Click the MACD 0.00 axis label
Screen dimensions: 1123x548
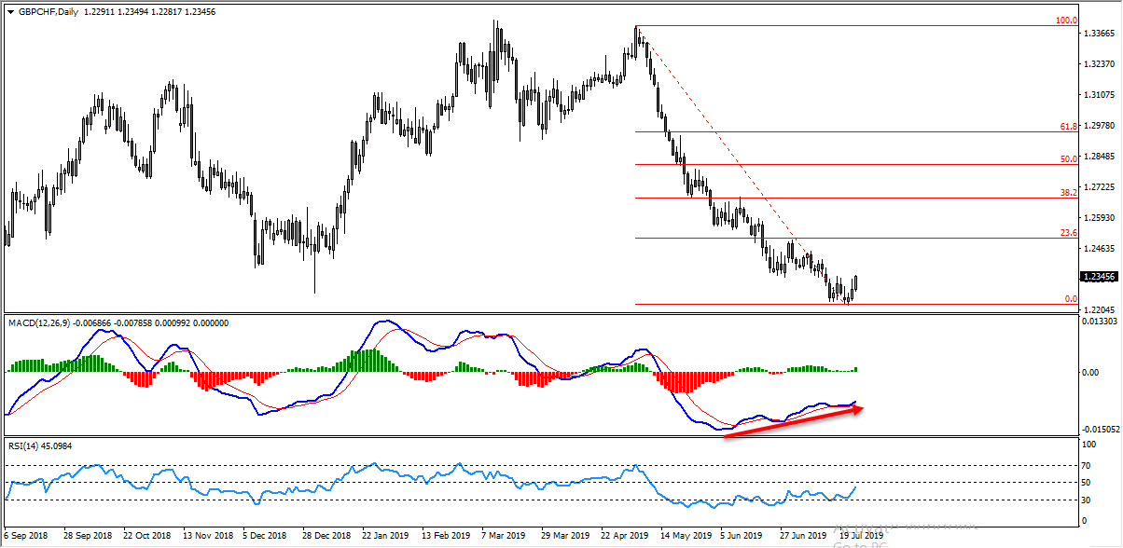click(1088, 373)
